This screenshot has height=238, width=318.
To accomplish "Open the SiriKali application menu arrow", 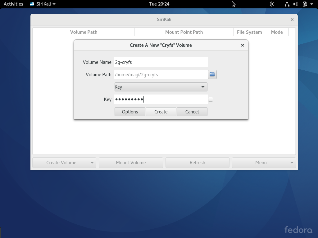I will (54, 4).
